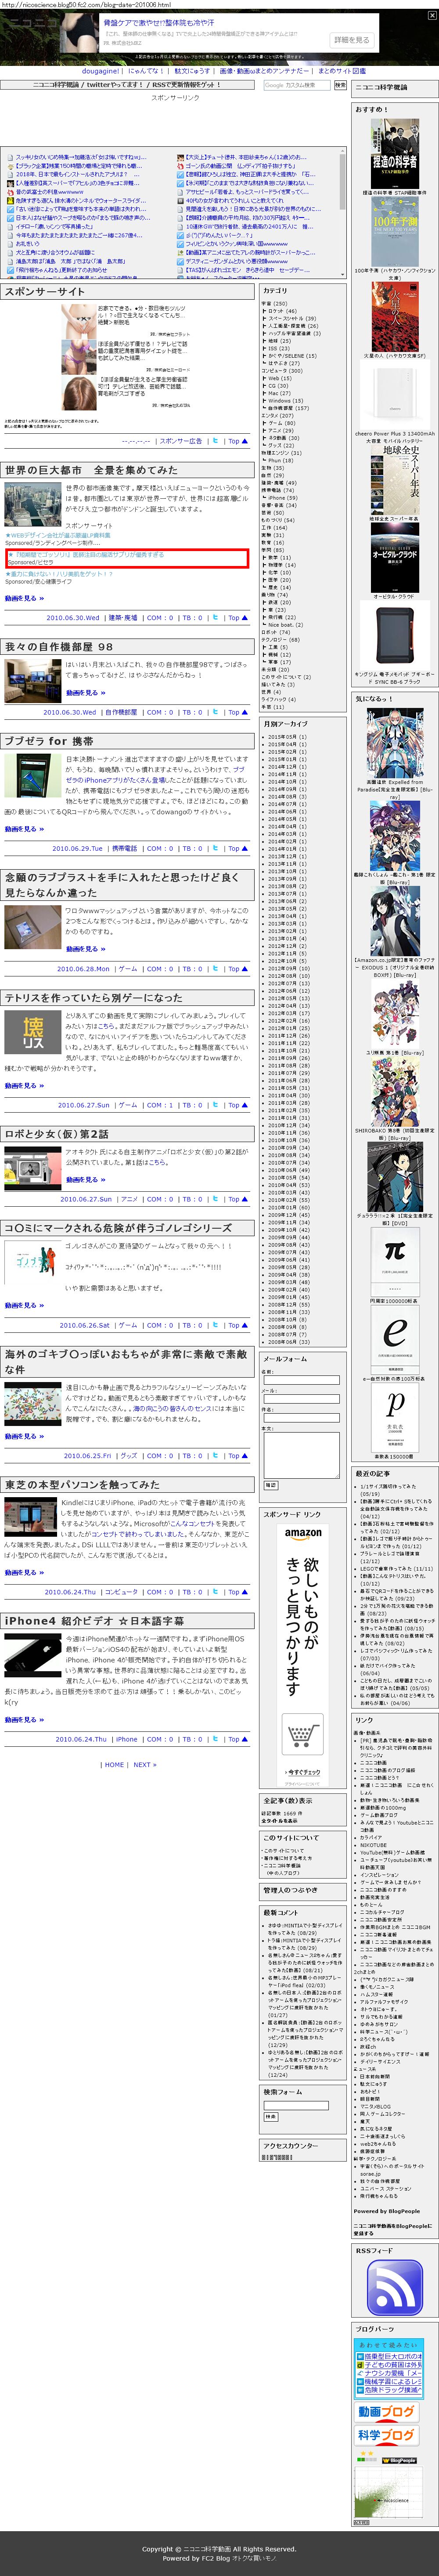The height and width of the screenshot is (2576, 439).
Task: Click Twitter icon on the 2010.06.29 携帯電話 post footer
Action: [215, 848]
